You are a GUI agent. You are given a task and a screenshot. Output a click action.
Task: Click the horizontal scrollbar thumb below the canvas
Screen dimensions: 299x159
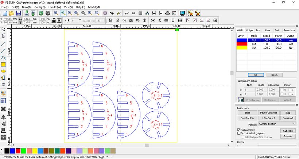tap(147, 145)
